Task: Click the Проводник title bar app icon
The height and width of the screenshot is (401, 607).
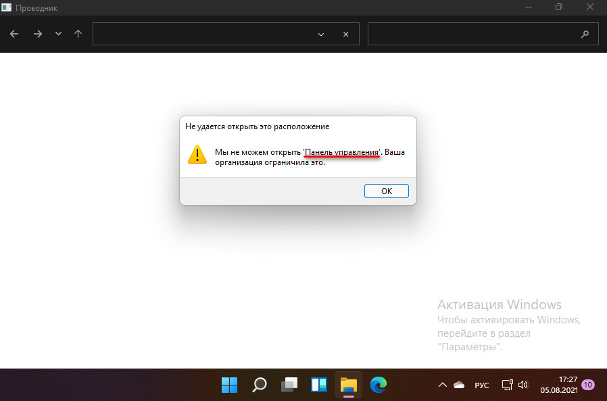Action: click(x=6, y=7)
